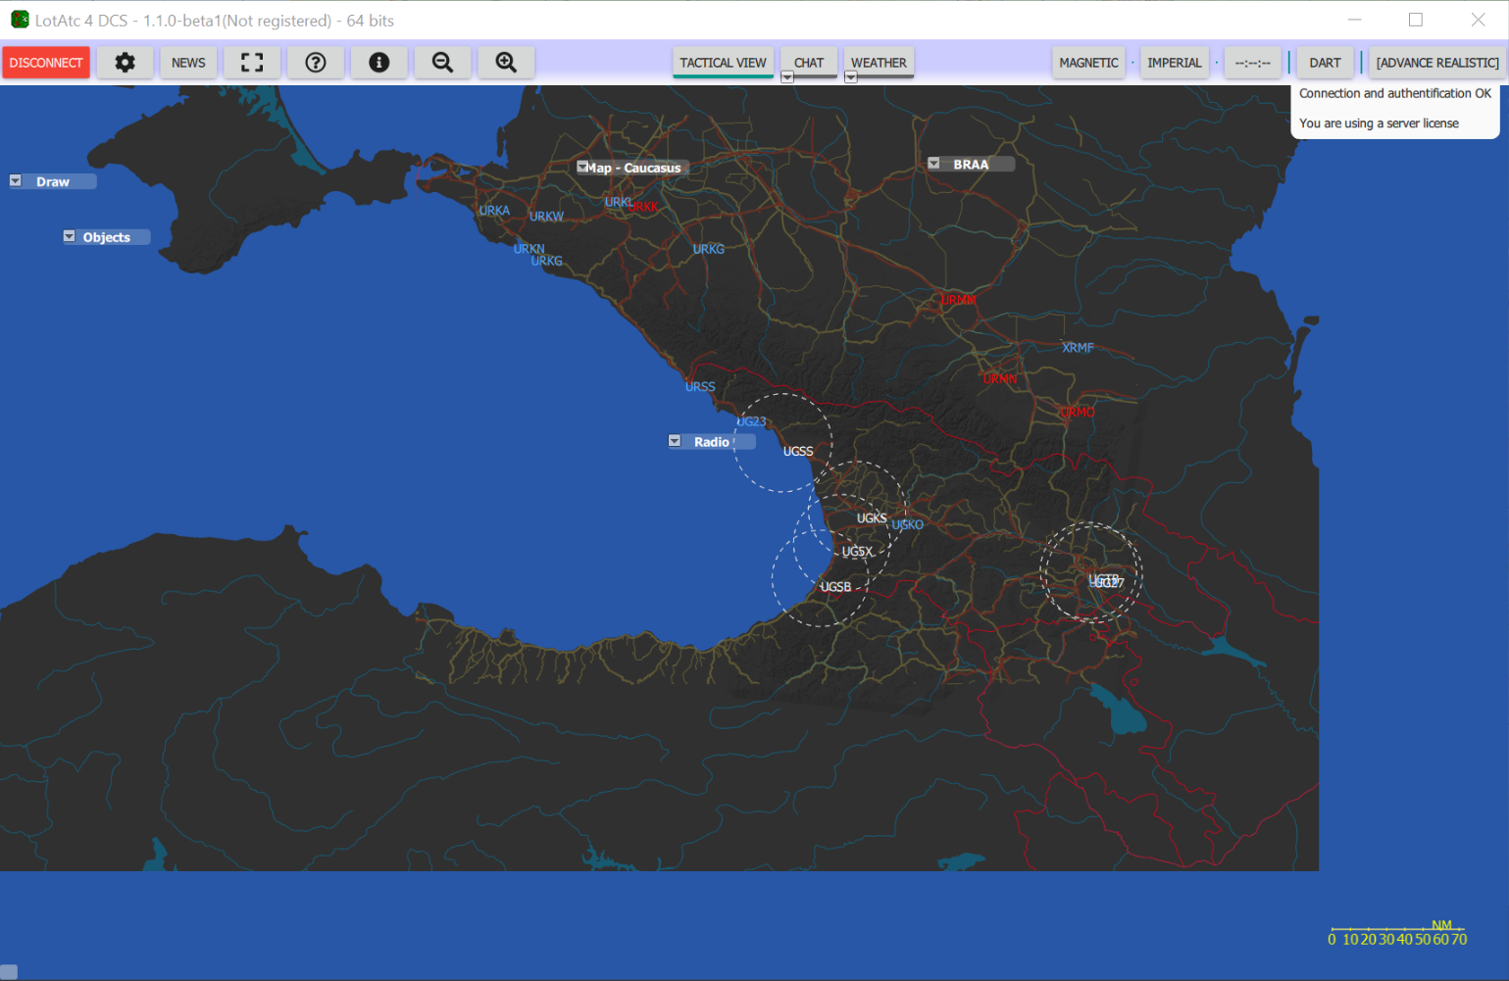Viewport: 1509px width, 981px height.
Task: Select the UG23 airbase label
Action: click(x=752, y=422)
